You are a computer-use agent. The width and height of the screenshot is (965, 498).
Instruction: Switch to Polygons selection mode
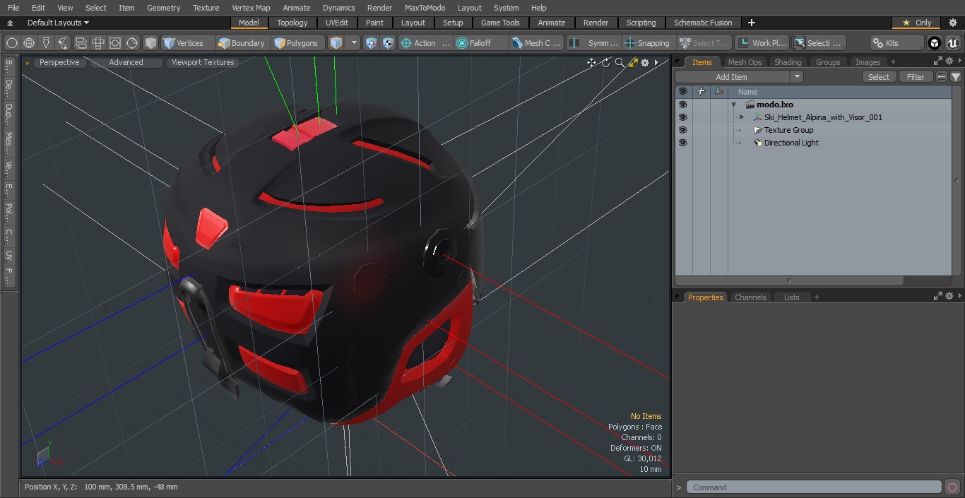pos(296,43)
